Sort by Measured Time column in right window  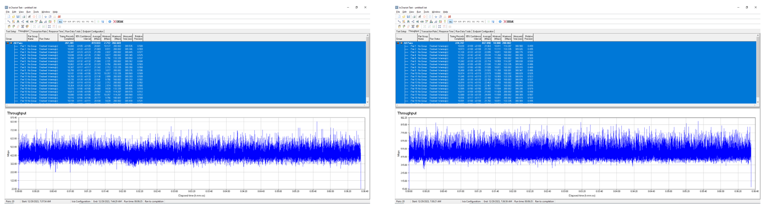(x=517, y=38)
